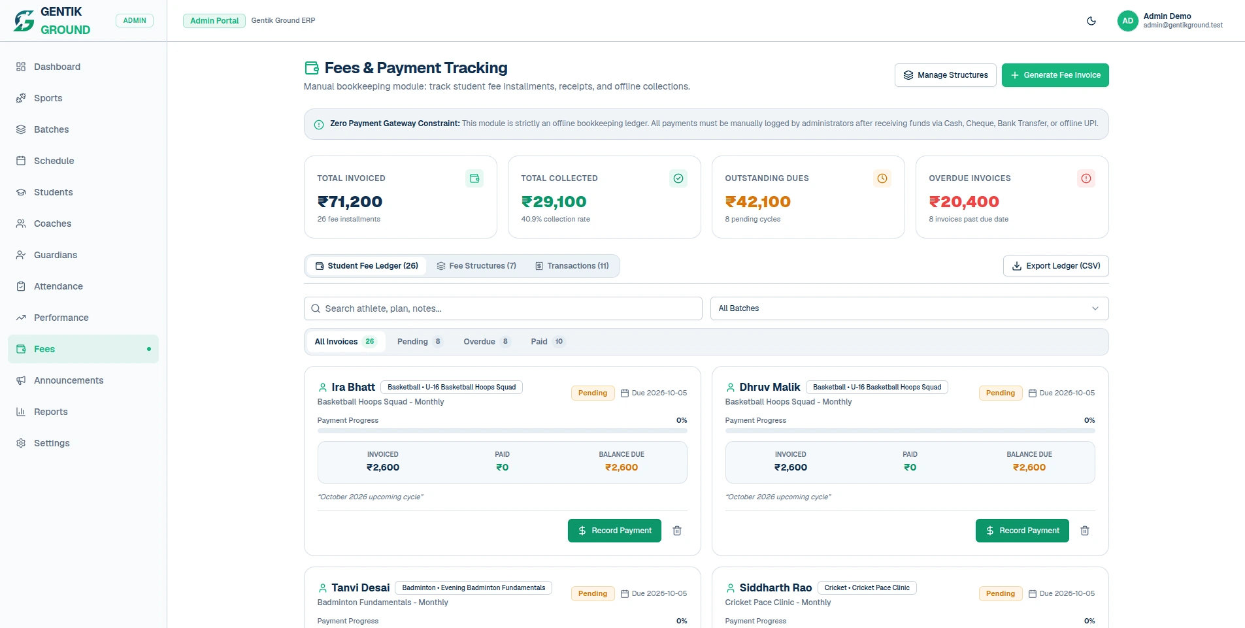
Task: Select the All Invoices filter
Action: pos(346,342)
